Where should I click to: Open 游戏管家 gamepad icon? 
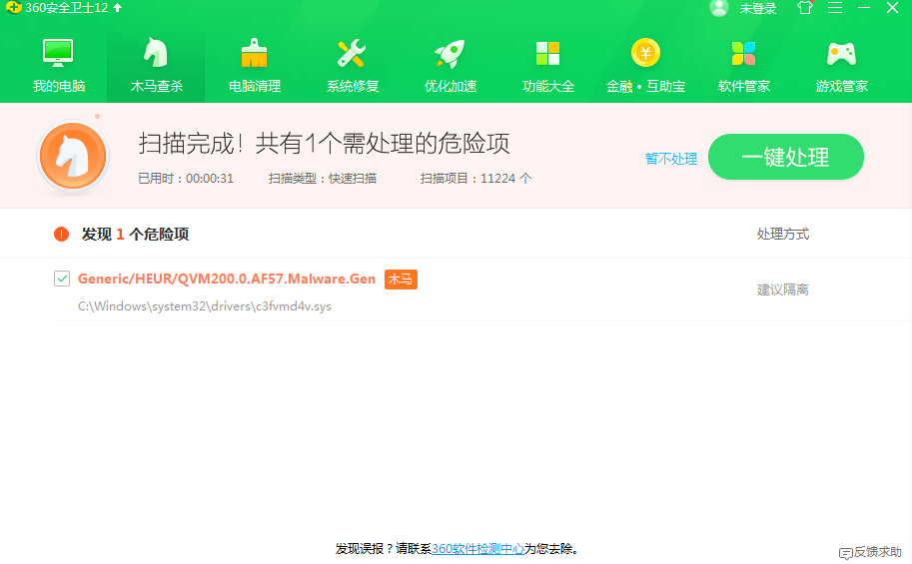(x=841, y=54)
